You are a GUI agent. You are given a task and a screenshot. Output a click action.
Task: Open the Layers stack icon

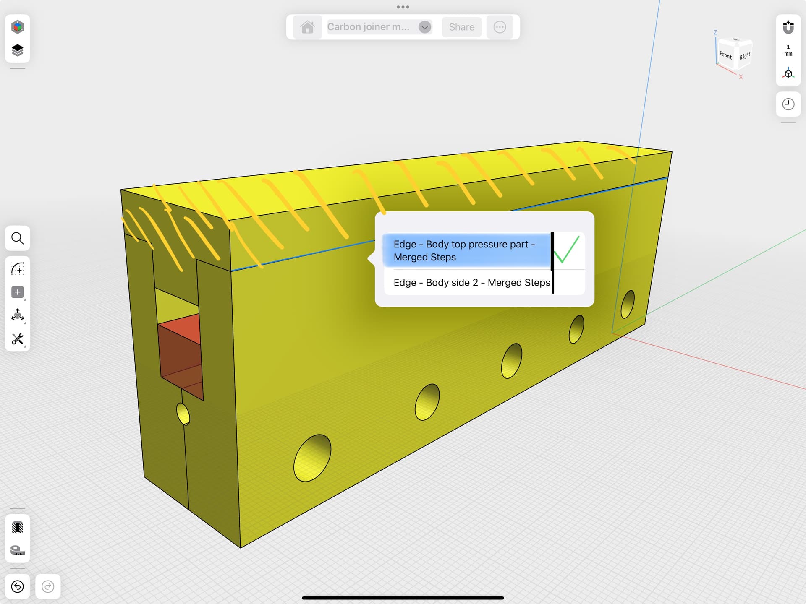click(17, 50)
